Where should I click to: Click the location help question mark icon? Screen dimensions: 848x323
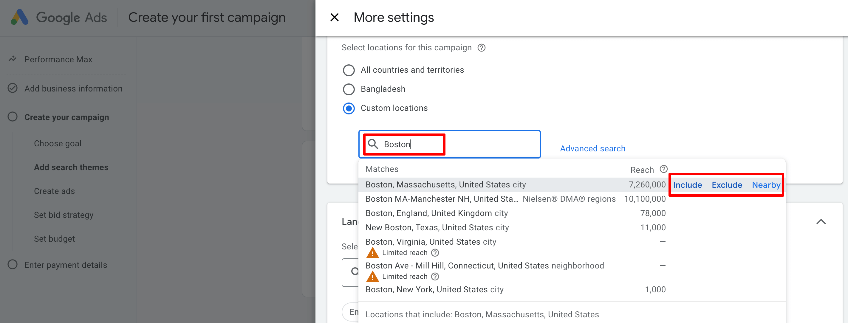point(481,48)
